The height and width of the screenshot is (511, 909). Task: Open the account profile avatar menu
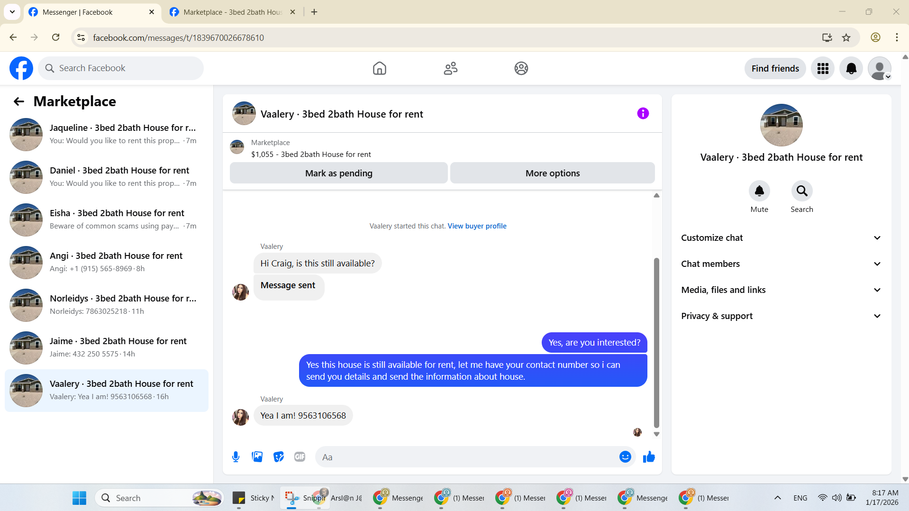(x=879, y=68)
